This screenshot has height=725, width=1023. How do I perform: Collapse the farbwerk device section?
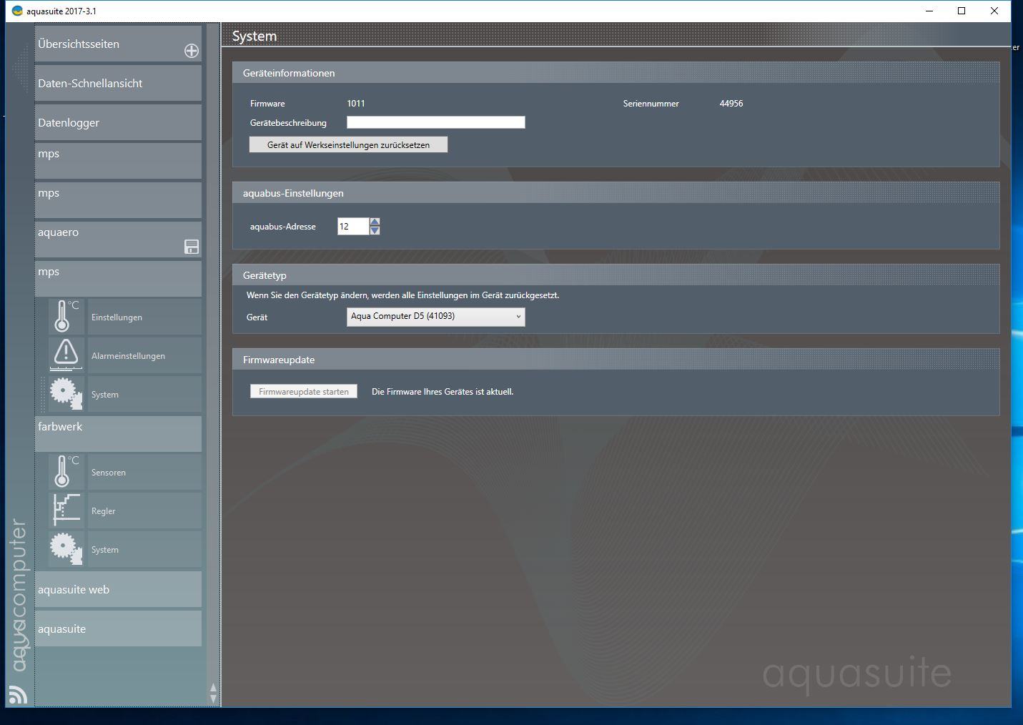(x=118, y=433)
